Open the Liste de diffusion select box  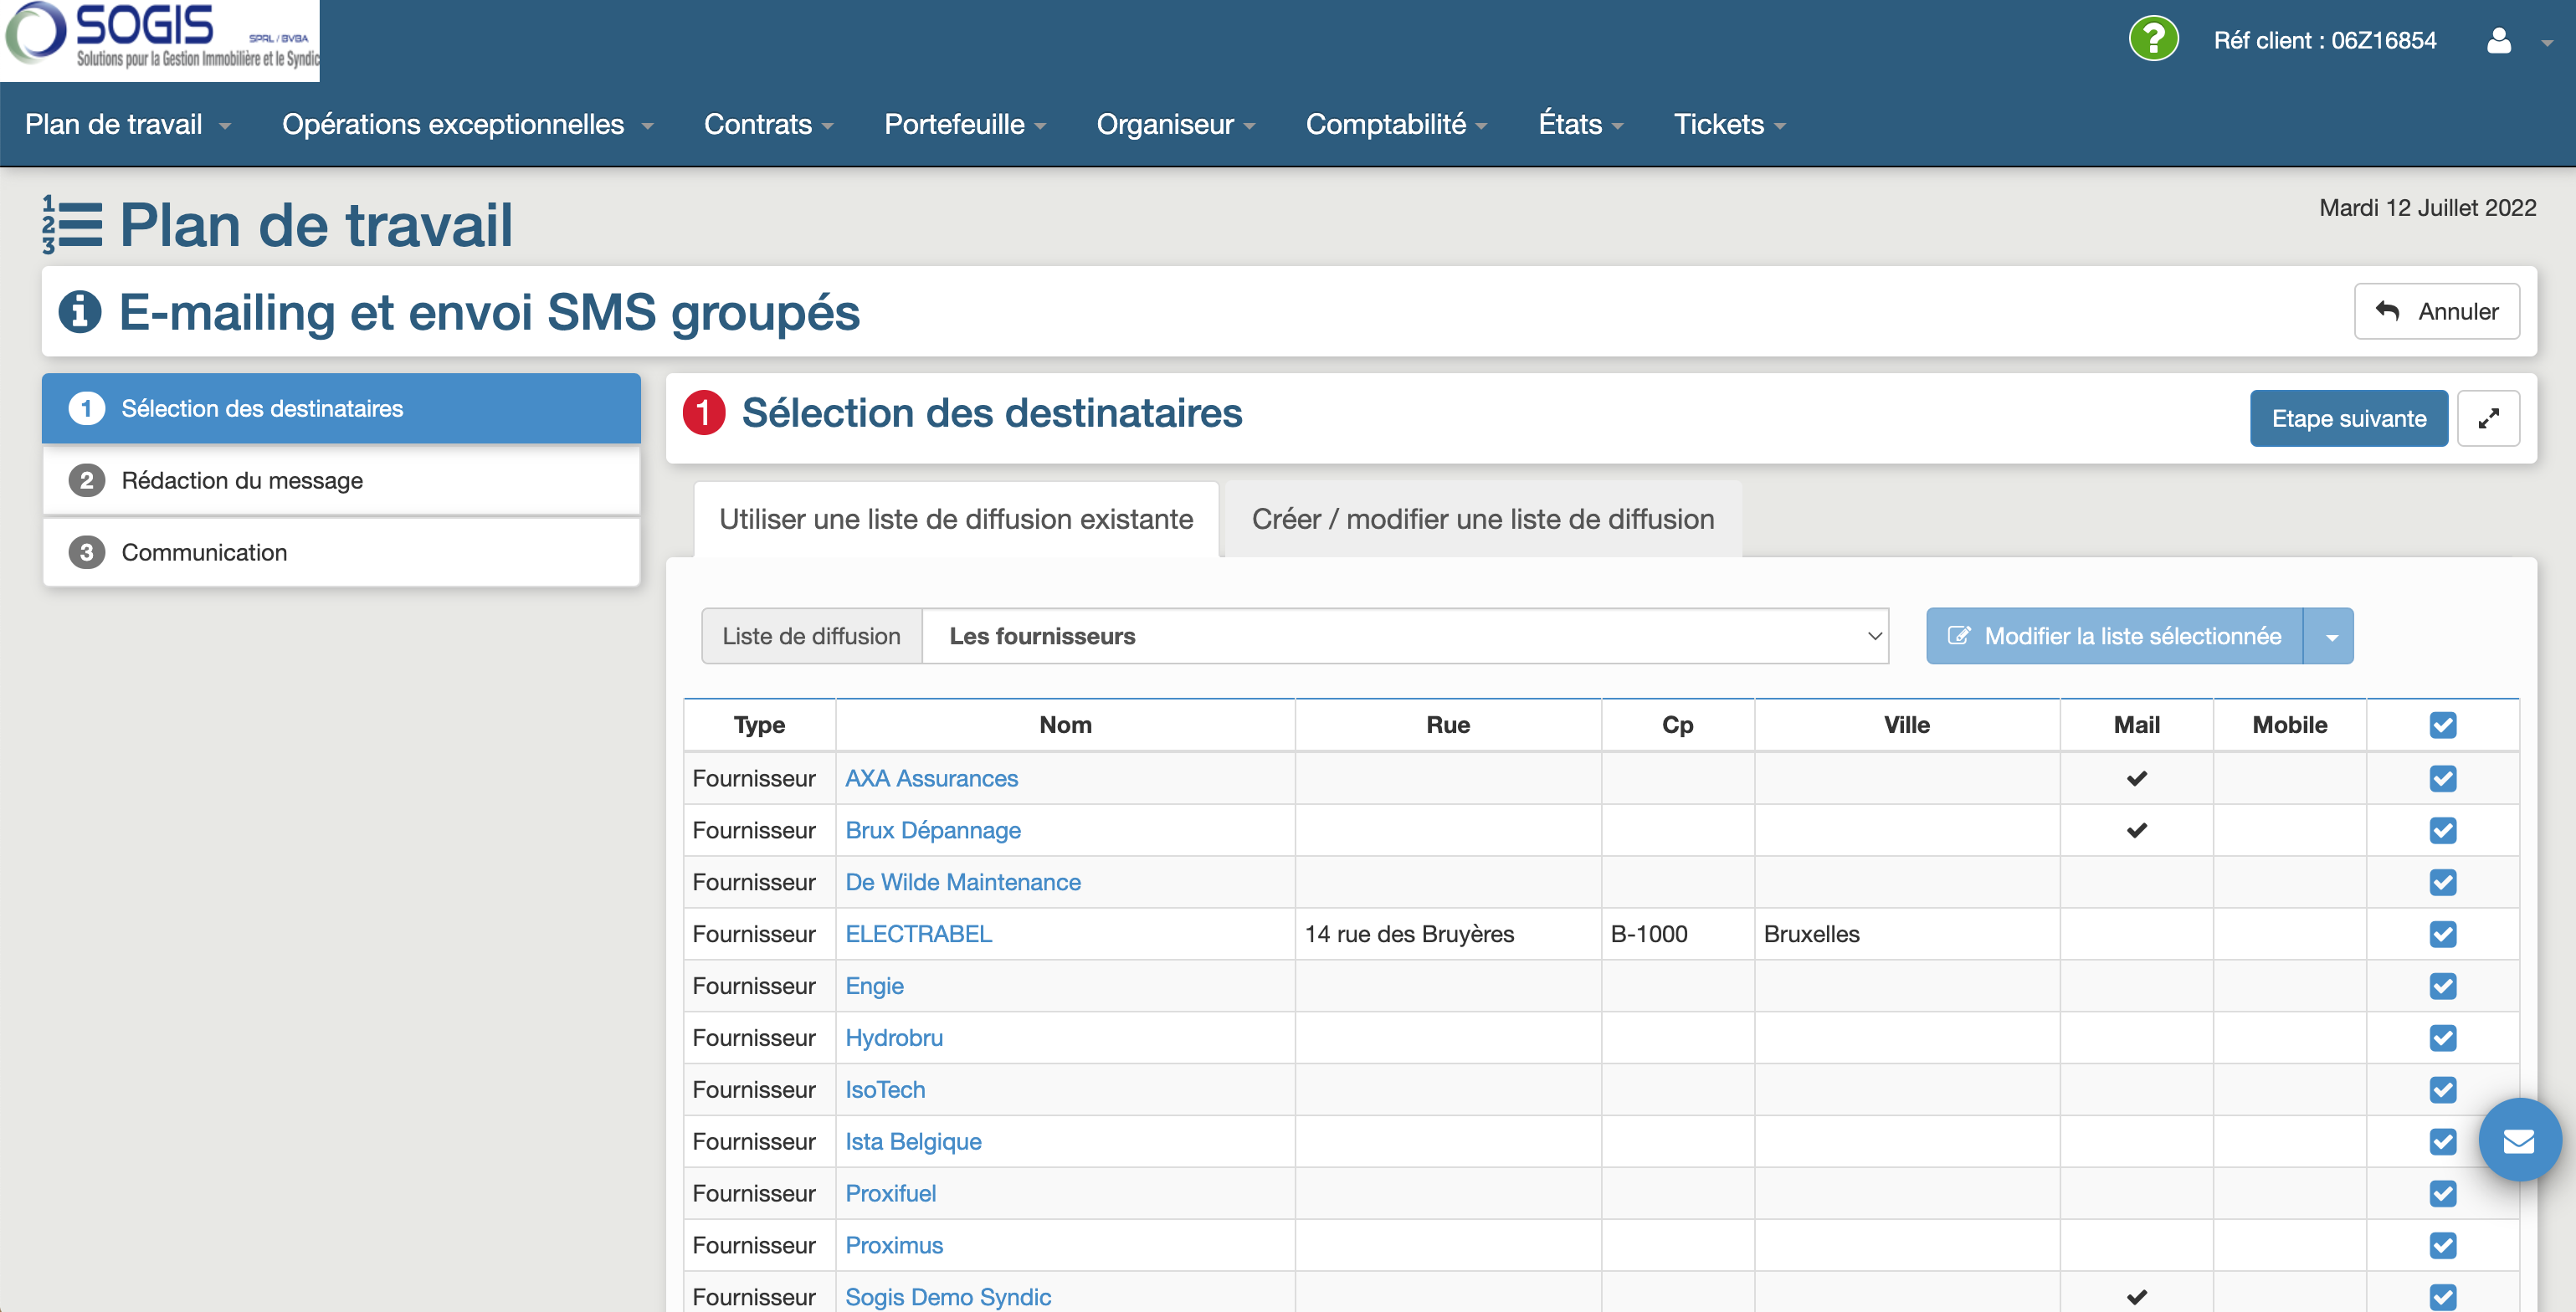click(1405, 636)
